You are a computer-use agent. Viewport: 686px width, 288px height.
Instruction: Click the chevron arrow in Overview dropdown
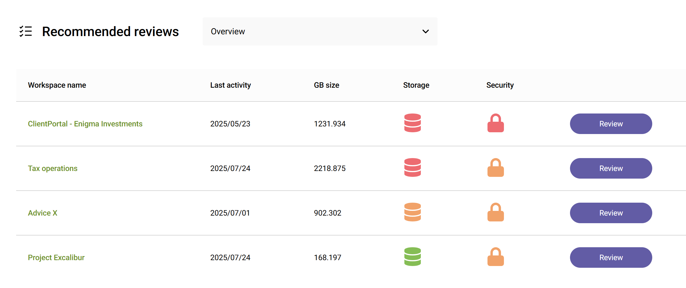tap(426, 31)
